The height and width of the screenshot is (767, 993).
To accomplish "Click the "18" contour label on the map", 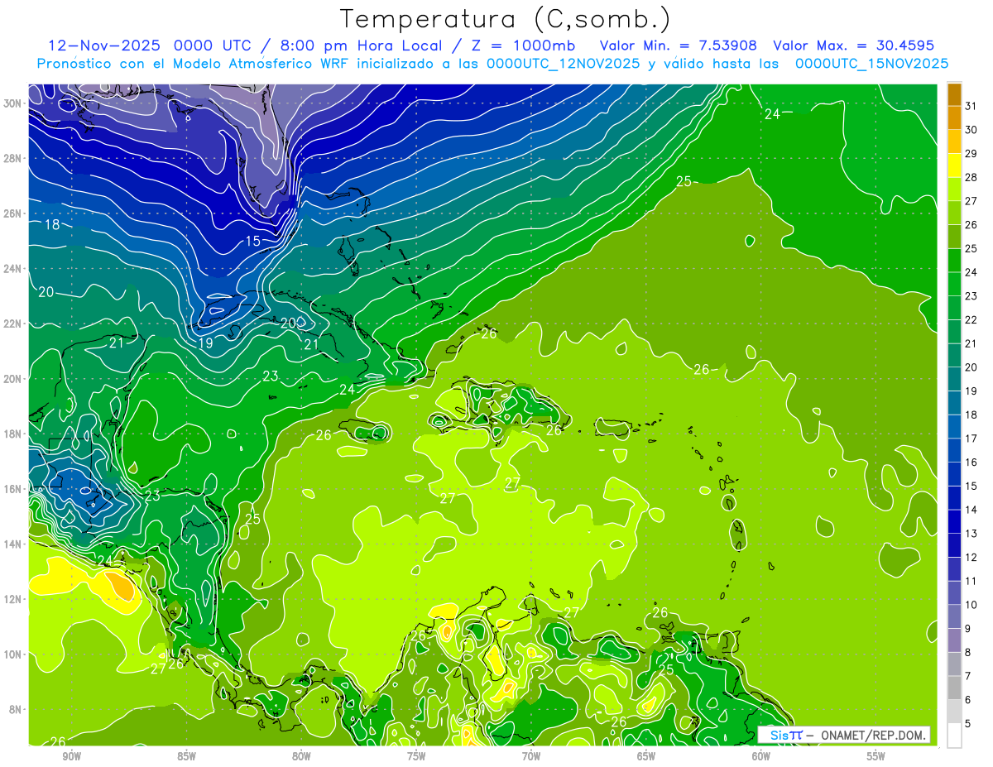I will click(x=51, y=224).
